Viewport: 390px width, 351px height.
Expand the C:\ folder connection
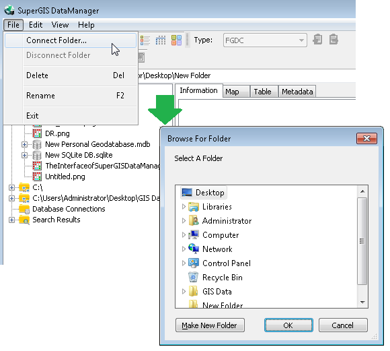[11, 187]
